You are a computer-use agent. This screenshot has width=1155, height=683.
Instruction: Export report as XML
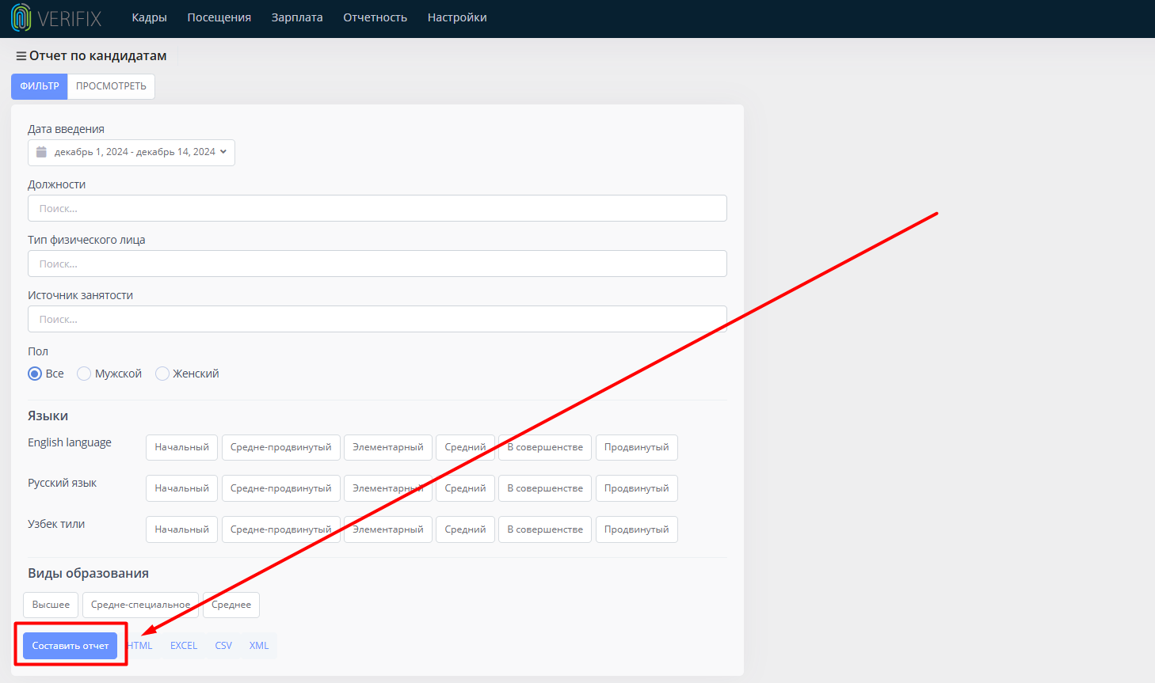[259, 646]
